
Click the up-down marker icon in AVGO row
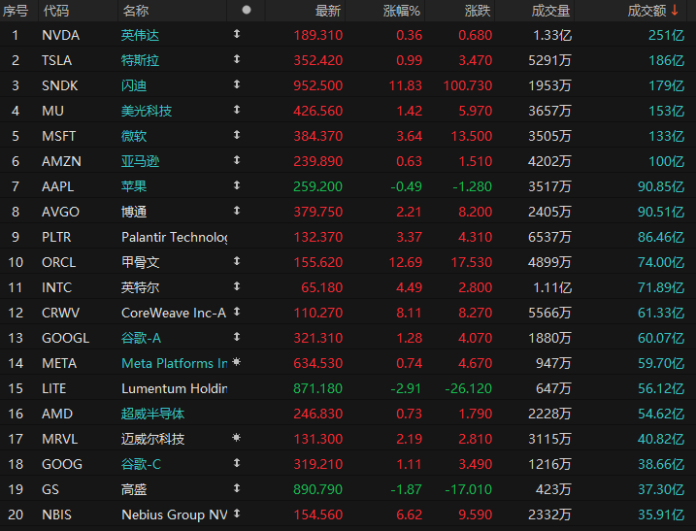pos(237,211)
